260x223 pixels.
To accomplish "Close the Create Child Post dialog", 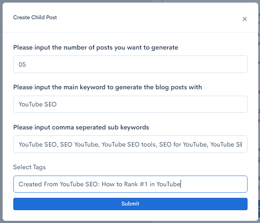I will 245,19.
